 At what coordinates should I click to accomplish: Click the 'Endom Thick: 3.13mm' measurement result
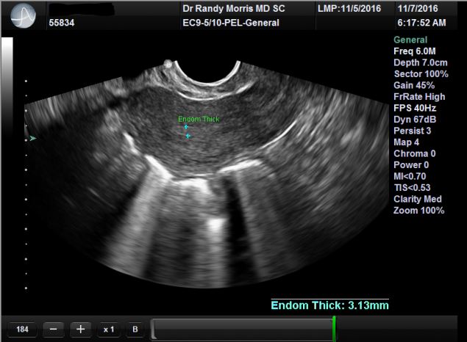point(329,305)
